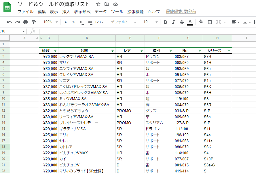The height and width of the screenshot is (173, 256).
Task: Open the 表示 menu
Action: pos(54,12)
